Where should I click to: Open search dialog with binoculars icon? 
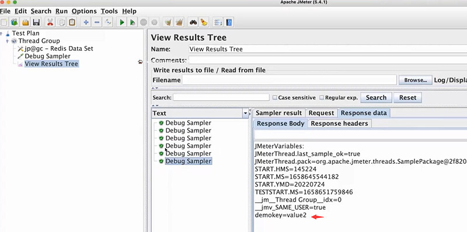point(193,22)
